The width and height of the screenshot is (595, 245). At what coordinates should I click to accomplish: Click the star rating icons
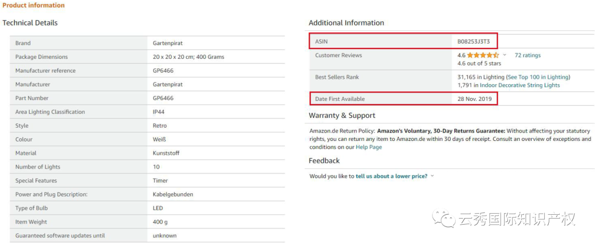click(483, 55)
